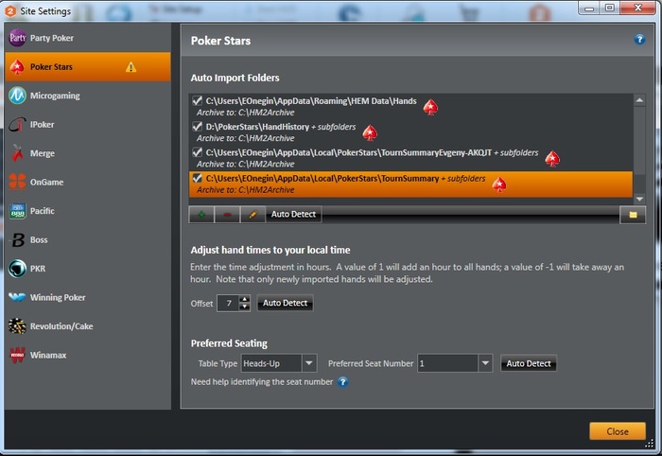Click the Winamax logo icon
The image size is (662, 456).
[x=17, y=355]
